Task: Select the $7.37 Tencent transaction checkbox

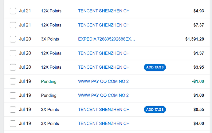Action: pyautogui.click(x=13, y=25)
